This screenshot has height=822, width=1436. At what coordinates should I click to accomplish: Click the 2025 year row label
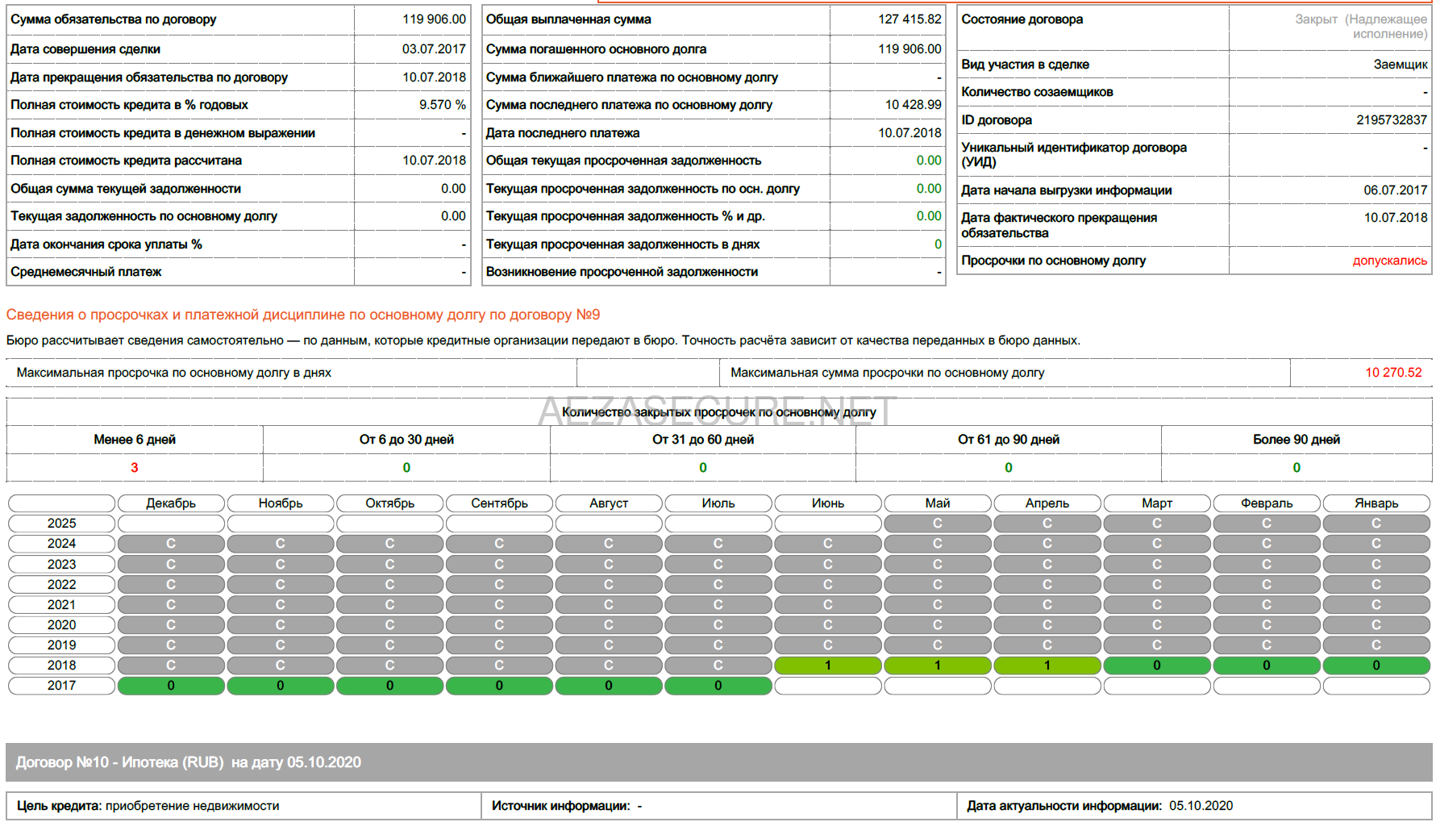tap(62, 524)
